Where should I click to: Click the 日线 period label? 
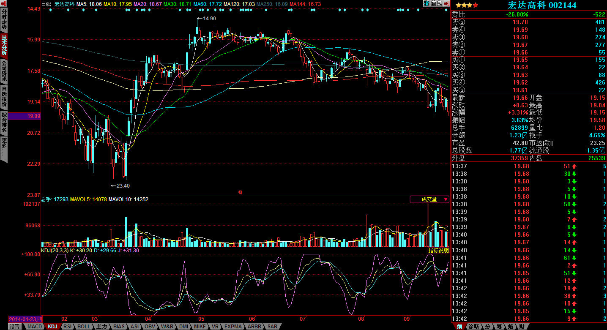point(46,4)
